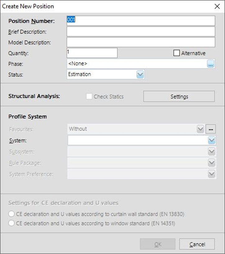Viewport: 225px width, 254px height.
Task: Open the Rule Package dropdown
Action: [x=211, y=163]
